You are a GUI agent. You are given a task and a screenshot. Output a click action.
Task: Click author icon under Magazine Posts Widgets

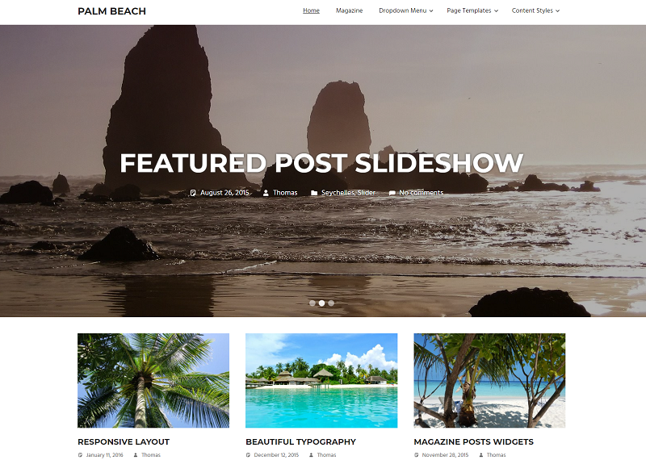pyautogui.click(x=480, y=455)
